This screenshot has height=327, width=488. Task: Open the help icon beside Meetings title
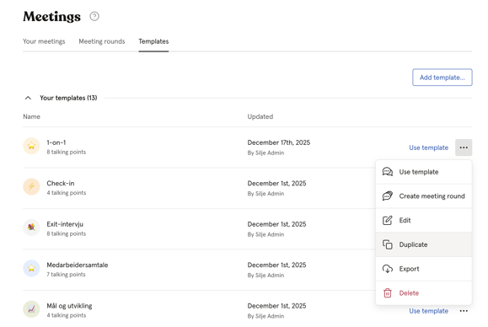pyautogui.click(x=94, y=16)
